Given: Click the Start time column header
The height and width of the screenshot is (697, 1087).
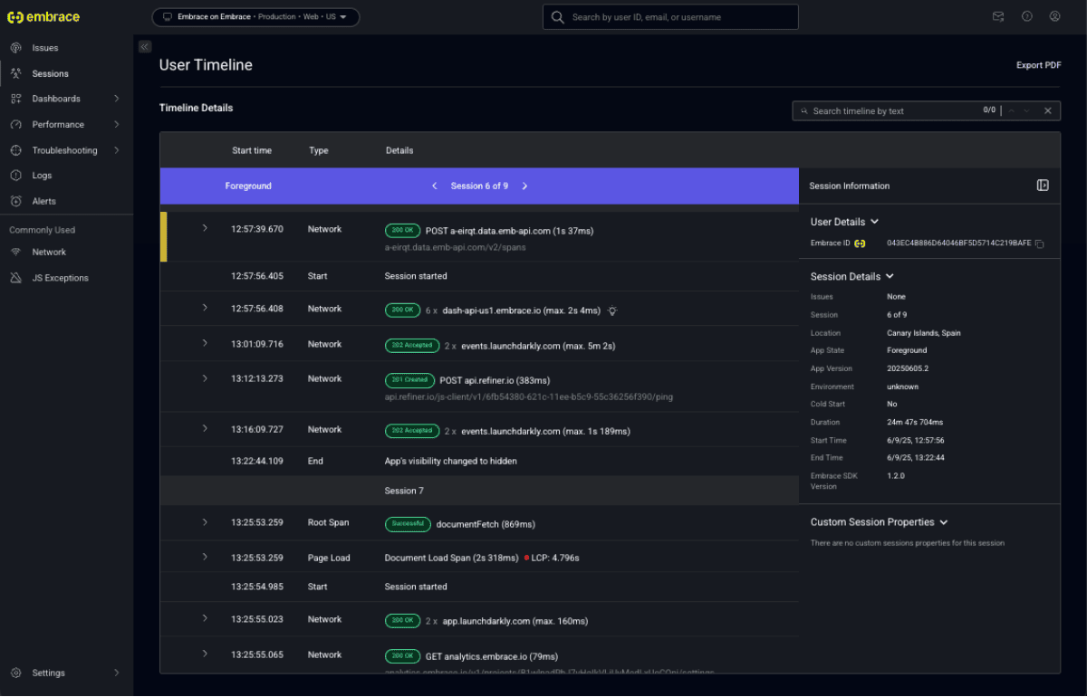Looking at the screenshot, I should pyautogui.click(x=252, y=150).
